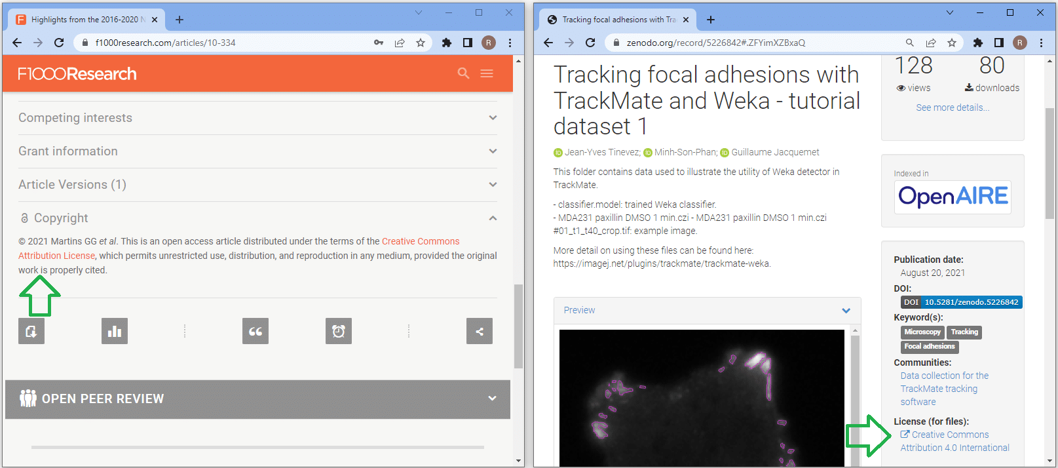Click the Microscopy keyword tag
The width and height of the screenshot is (1058, 468).
[x=922, y=332]
